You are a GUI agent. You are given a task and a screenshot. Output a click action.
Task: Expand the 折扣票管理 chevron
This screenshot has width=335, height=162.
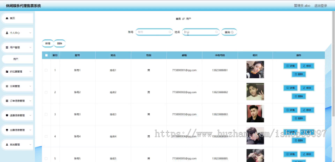point(31,72)
